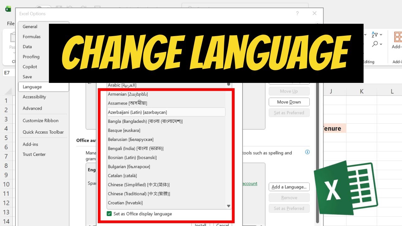Choose Armenian from the language list
The width and height of the screenshot is (402, 226).
pos(166,94)
